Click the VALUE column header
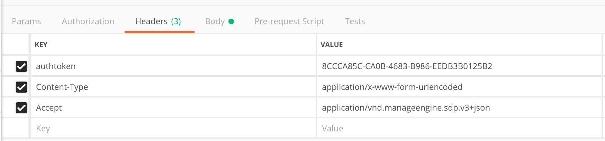Screen dimensions: 605x141 pos(332,45)
